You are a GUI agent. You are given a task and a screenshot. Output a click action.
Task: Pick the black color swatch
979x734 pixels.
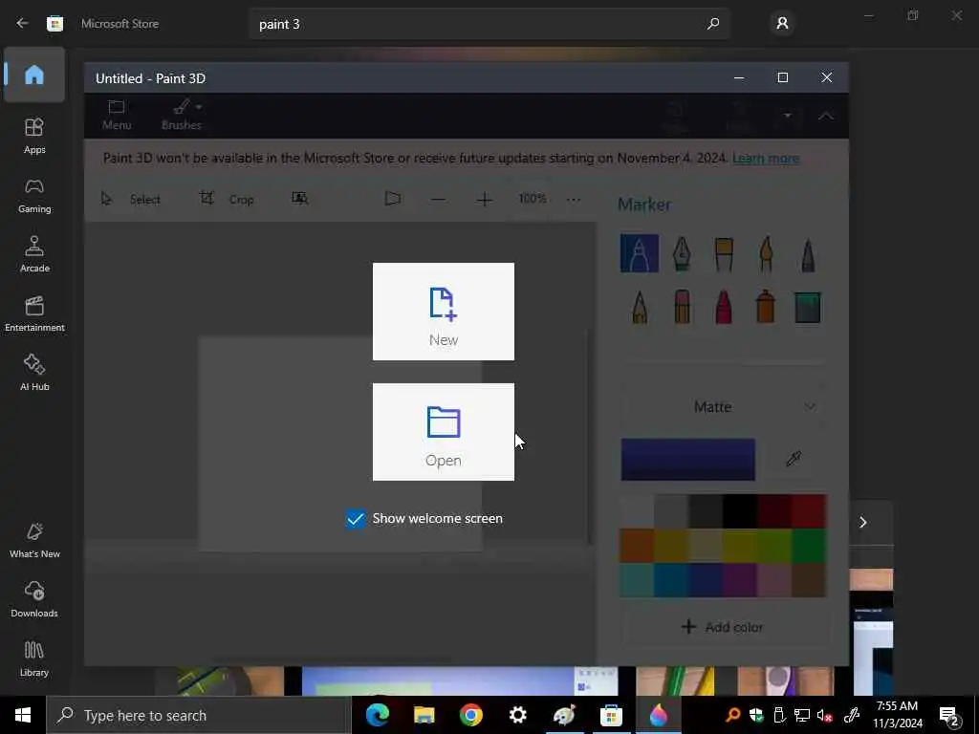740,511
